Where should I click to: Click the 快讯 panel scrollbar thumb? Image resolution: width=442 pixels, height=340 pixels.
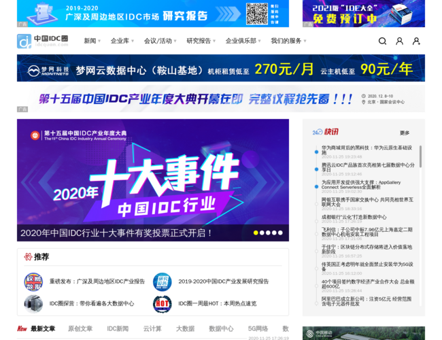pos(420,156)
